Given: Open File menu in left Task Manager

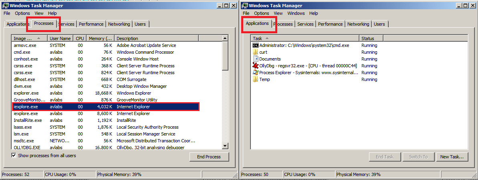Looking at the screenshot, I should pos(7,13).
